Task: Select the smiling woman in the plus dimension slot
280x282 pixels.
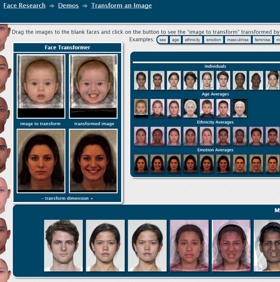Action: pos(93,161)
